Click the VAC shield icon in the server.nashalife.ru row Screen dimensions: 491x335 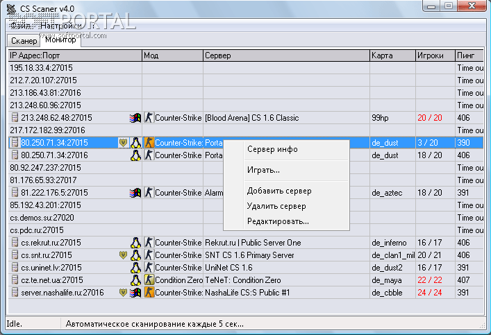(x=123, y=293)
